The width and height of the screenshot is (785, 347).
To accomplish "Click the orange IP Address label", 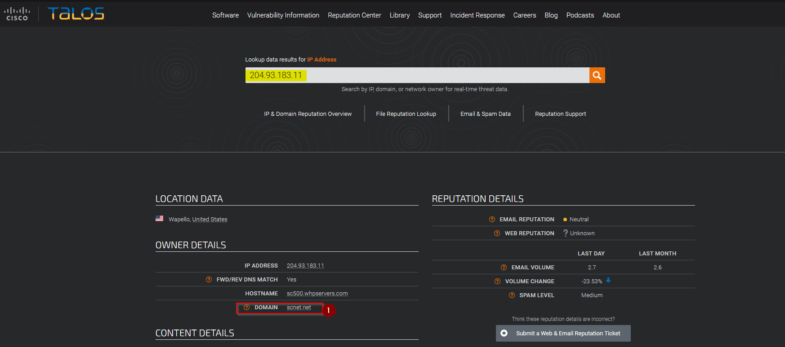I will (x=322, y=60).
